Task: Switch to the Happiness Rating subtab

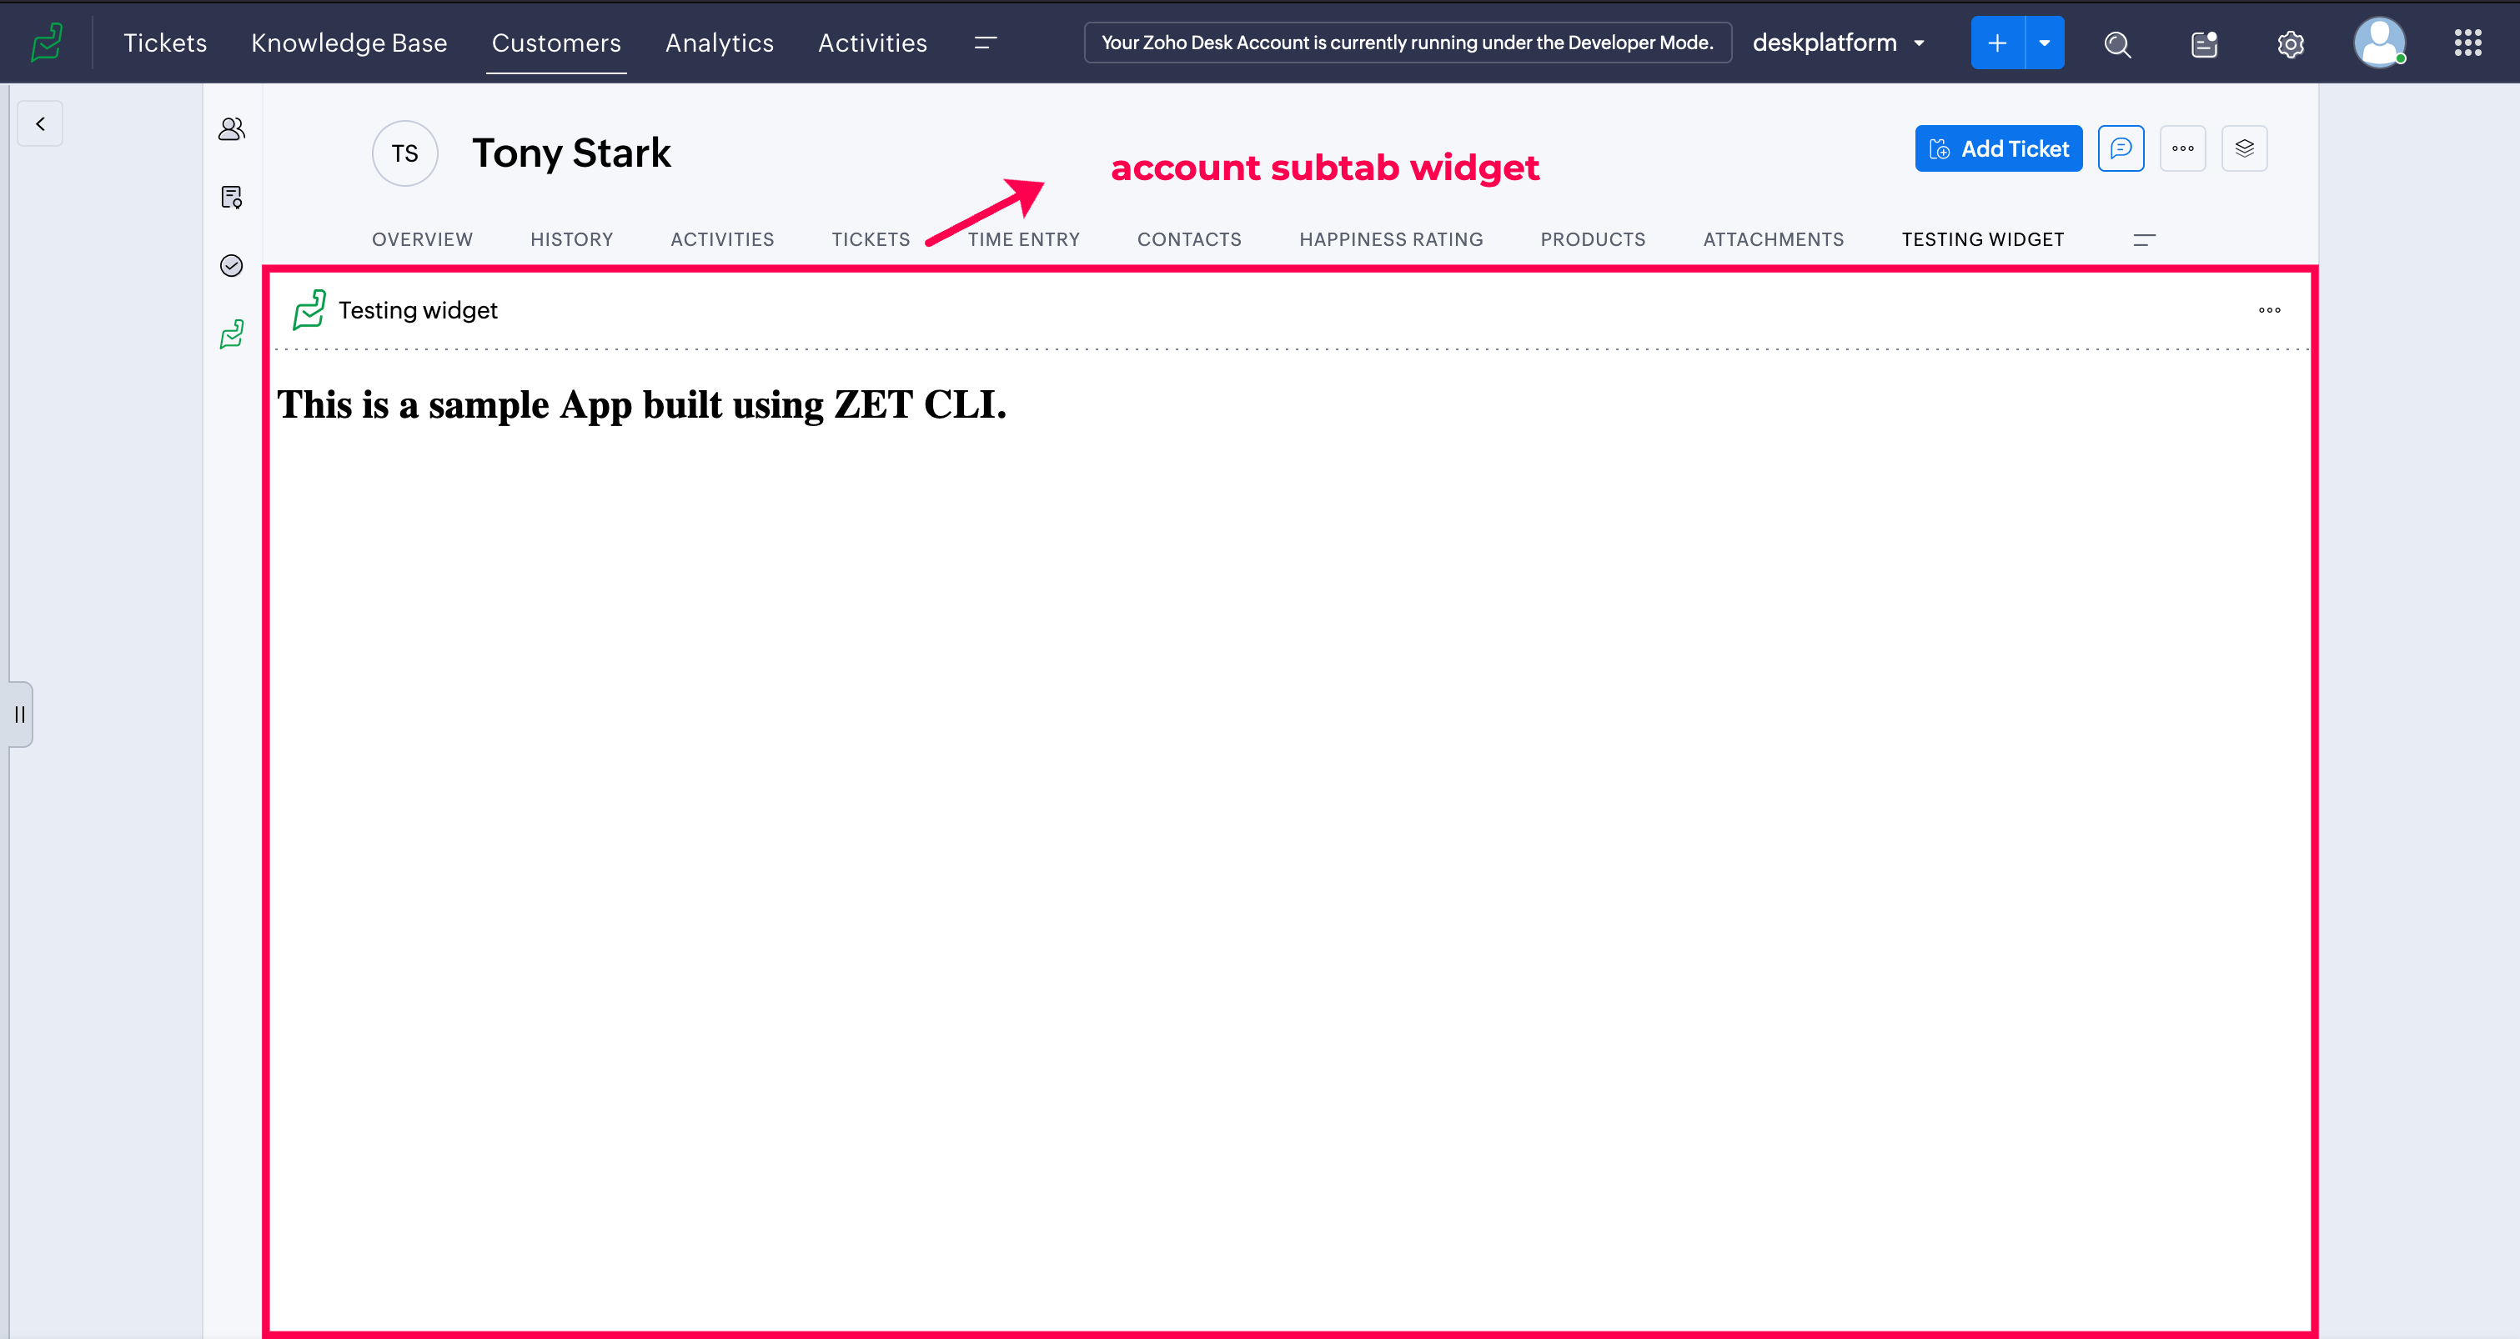Action: (1391, 238)
